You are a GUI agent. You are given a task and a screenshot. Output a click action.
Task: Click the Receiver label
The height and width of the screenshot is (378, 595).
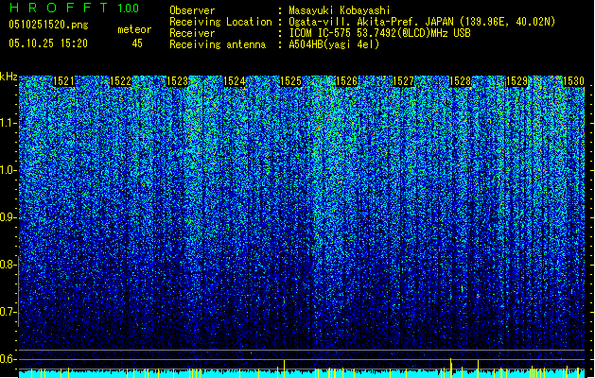pyautogui.click(x=192, y=33)
